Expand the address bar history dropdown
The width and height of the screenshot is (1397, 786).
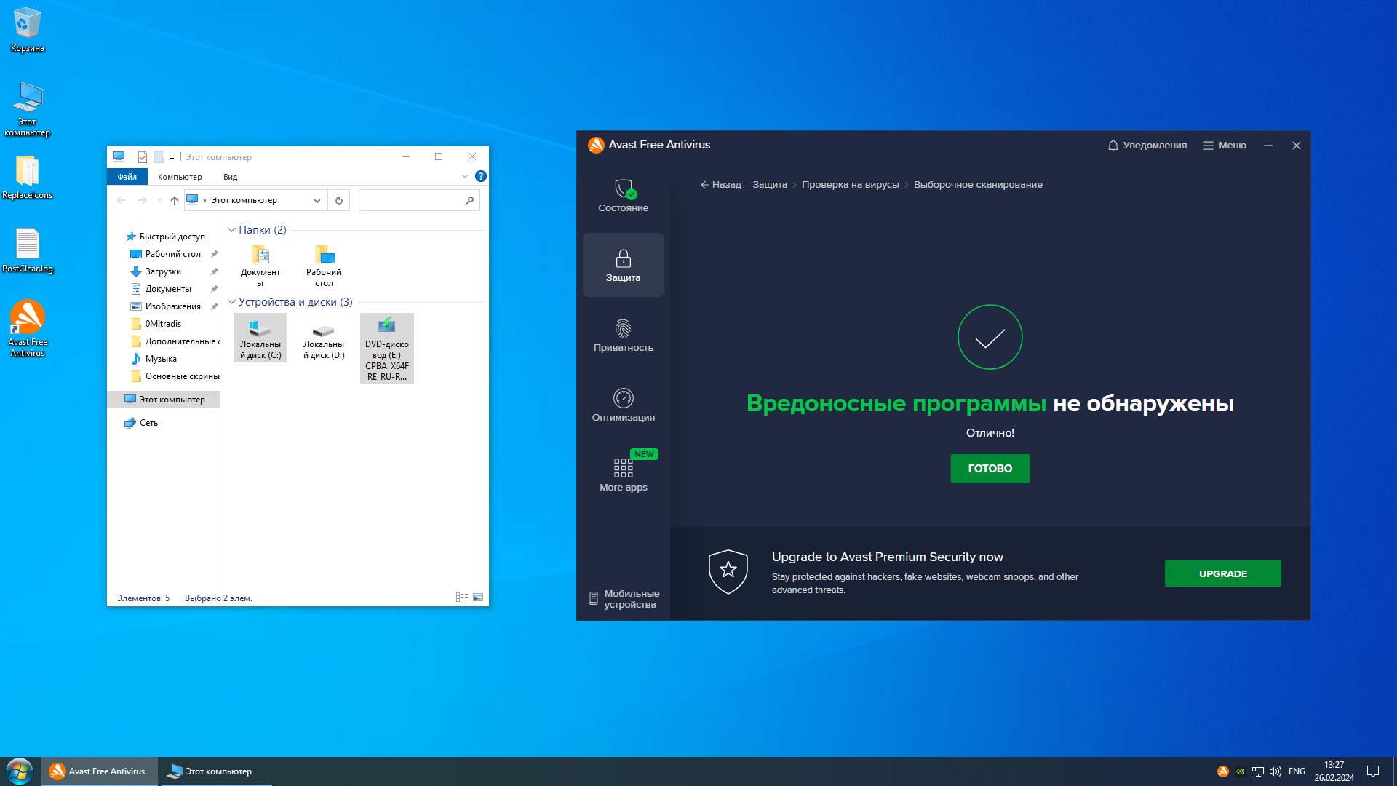click(x=317, y=201)
